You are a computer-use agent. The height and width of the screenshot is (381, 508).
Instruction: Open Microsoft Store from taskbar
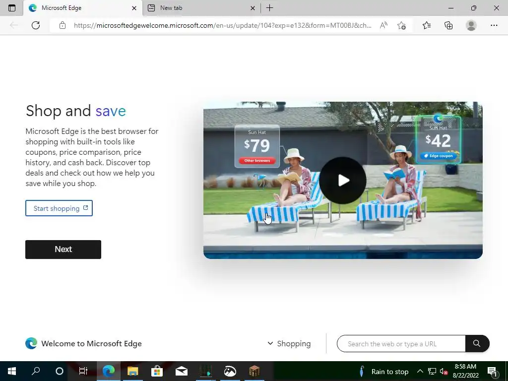click(x=157, y=371)
